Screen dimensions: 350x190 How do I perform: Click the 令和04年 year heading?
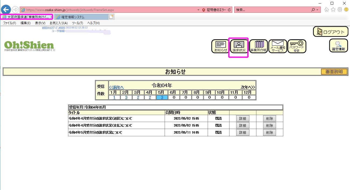pos(162,85)
